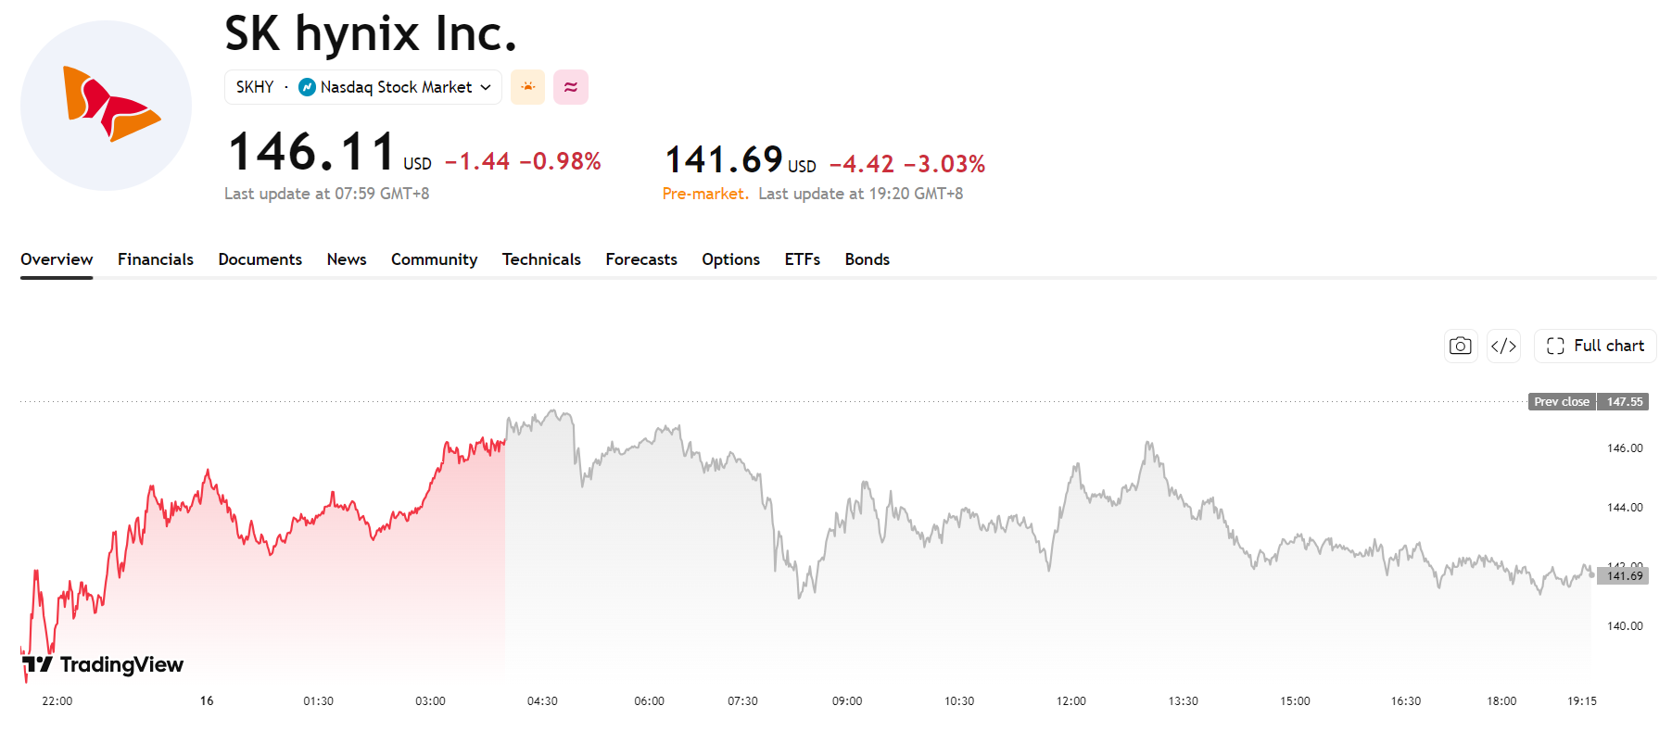
Task: Click the camera snapshot icon
Action: point(1460,346)
